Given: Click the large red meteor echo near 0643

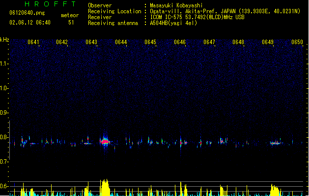Looking at the screenshot, I should [105, 141].
